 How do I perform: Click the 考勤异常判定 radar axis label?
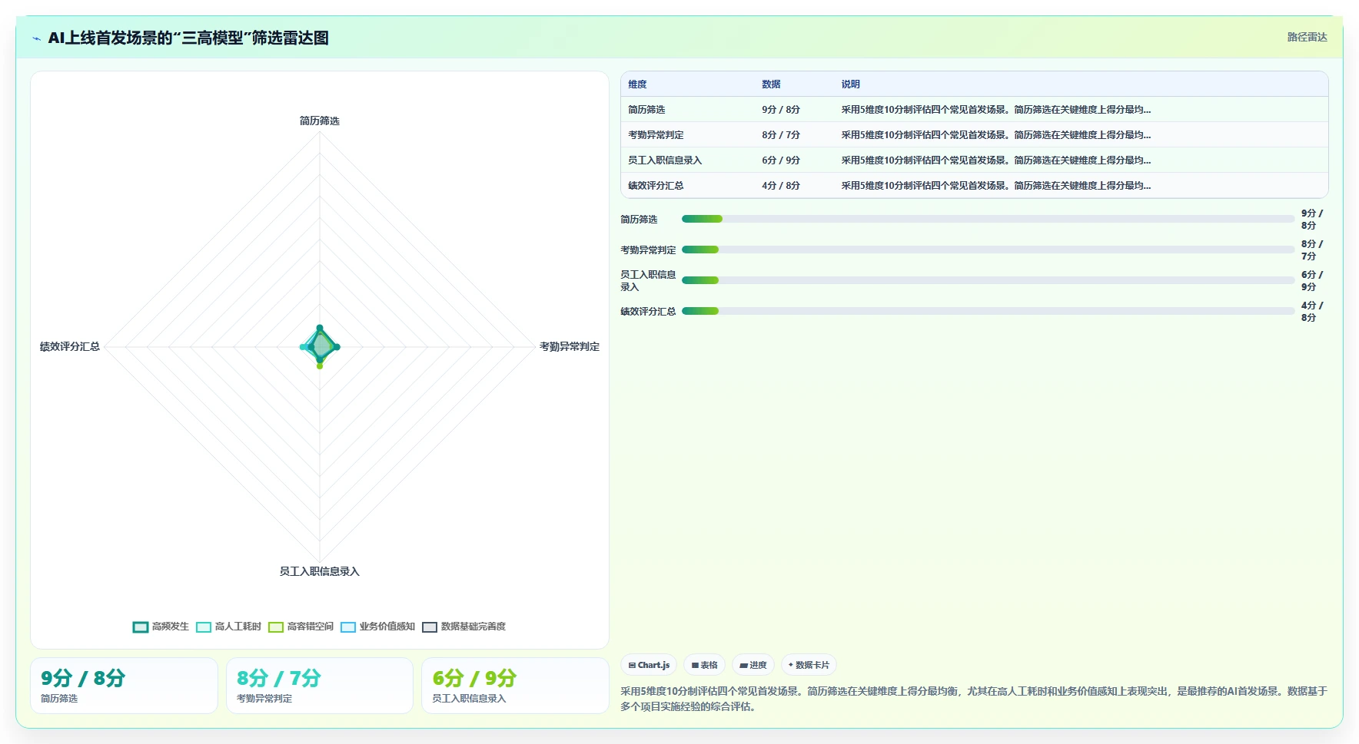(x=569, y=347)
